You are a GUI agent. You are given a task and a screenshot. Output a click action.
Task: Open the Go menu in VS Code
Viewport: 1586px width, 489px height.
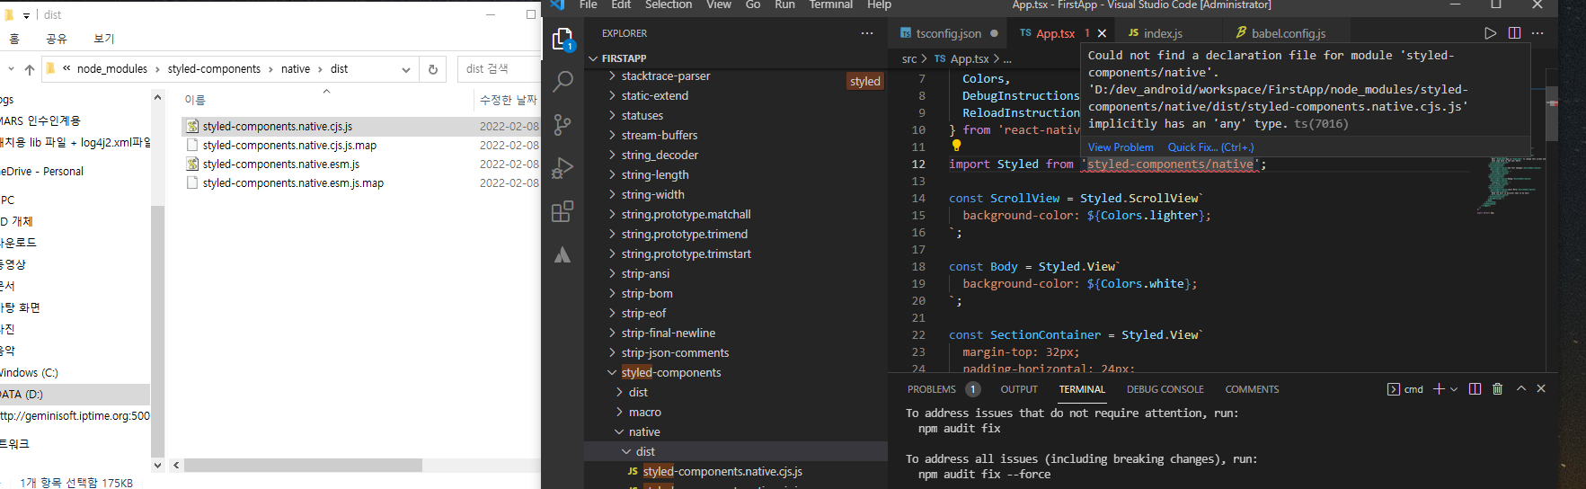click(753, 4)
